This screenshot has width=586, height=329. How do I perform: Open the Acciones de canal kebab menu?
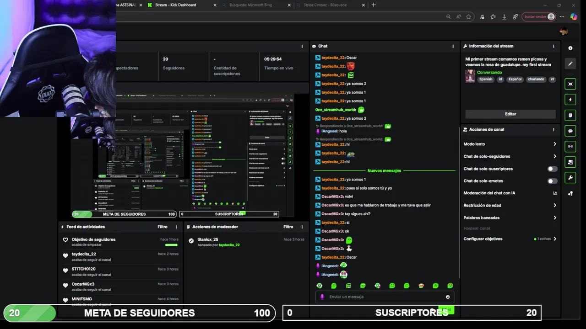coord(553,130)
